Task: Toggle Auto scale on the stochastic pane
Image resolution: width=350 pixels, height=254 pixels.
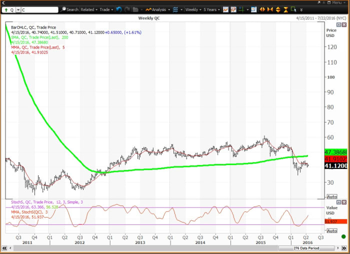Action: [331, 230]
